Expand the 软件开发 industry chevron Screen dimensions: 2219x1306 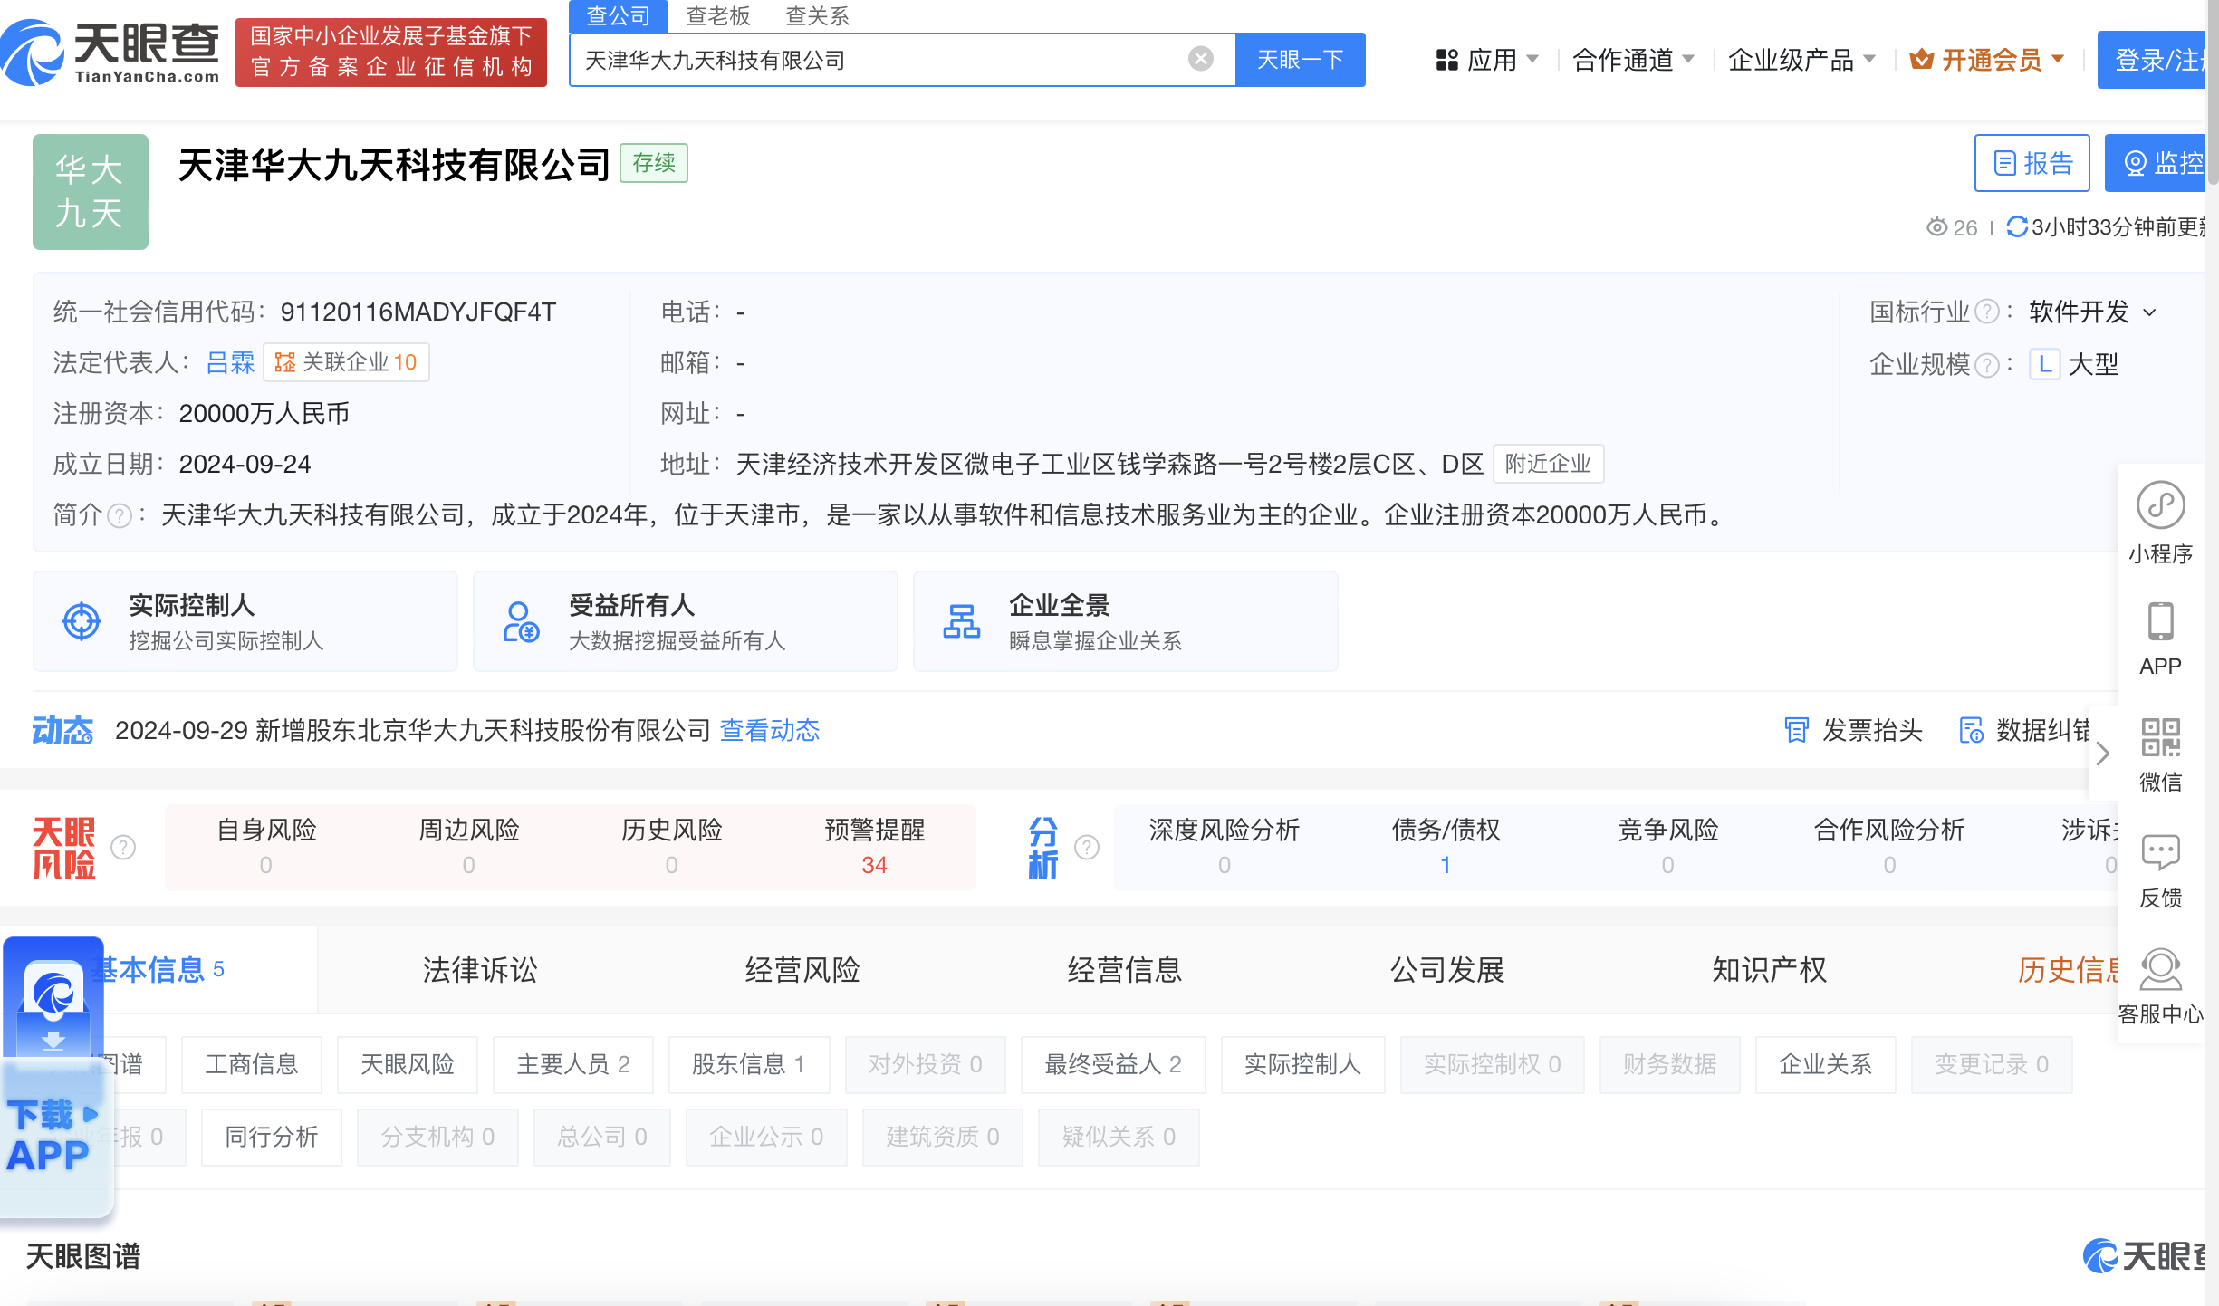coord(2150,313)
